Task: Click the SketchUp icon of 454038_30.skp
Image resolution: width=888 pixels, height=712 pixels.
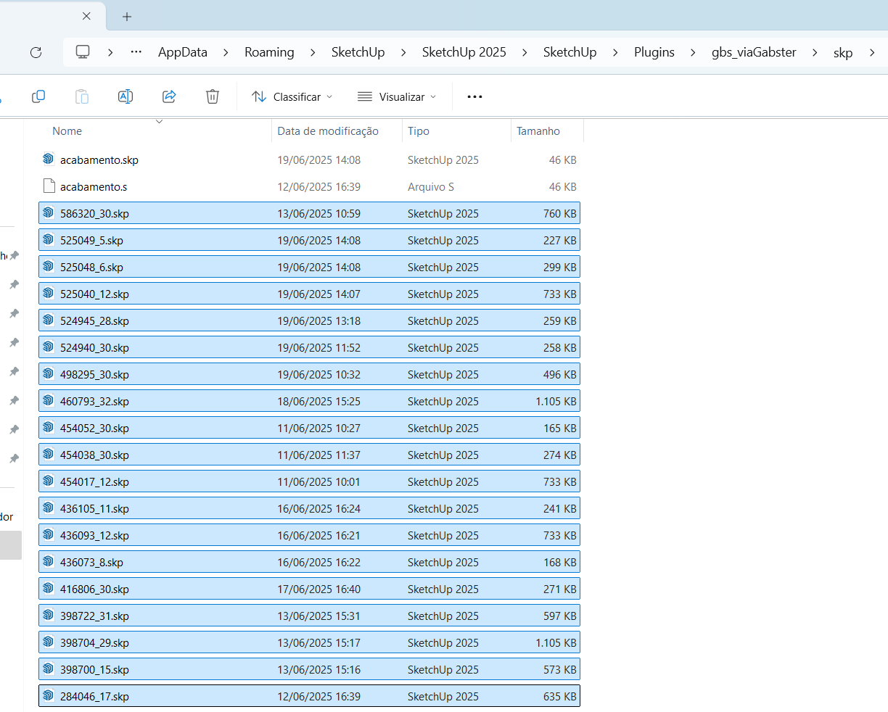Action: click(x=49, y=454)
